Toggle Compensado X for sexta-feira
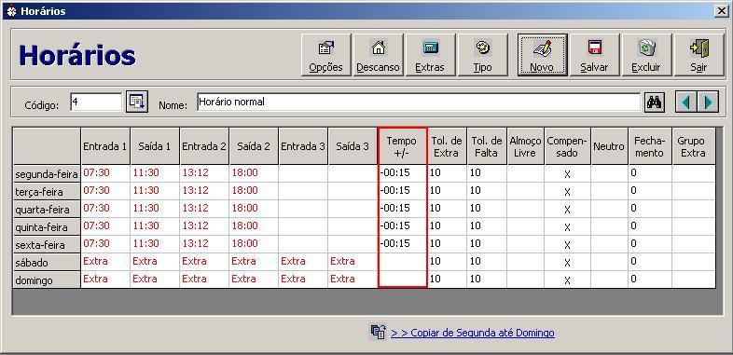The height and width of the screenshot is (355, 733). (568, 244)
